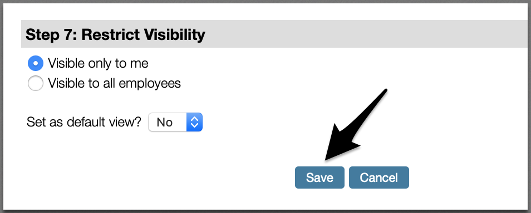Screen dimensions: 531x213
Task: Click the empty circle beside 'Visible to all employees'
Action: pyautogui.click(x=36, y=83)
